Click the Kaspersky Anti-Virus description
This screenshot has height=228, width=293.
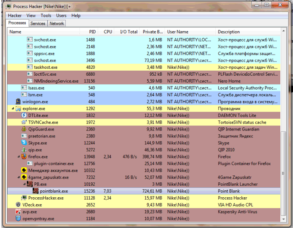(x=237, y=212)
